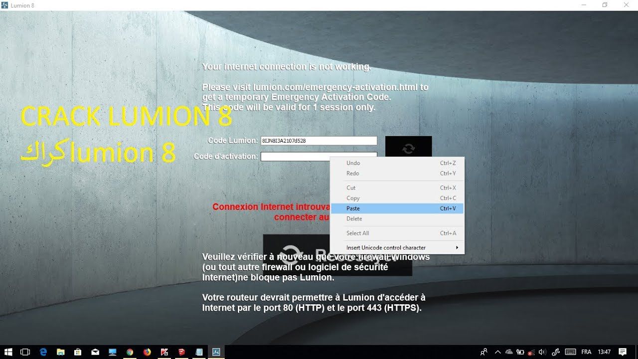Click the volume speaker icon in tray
The image size is (638, 359).
click(x=542, y=352)
